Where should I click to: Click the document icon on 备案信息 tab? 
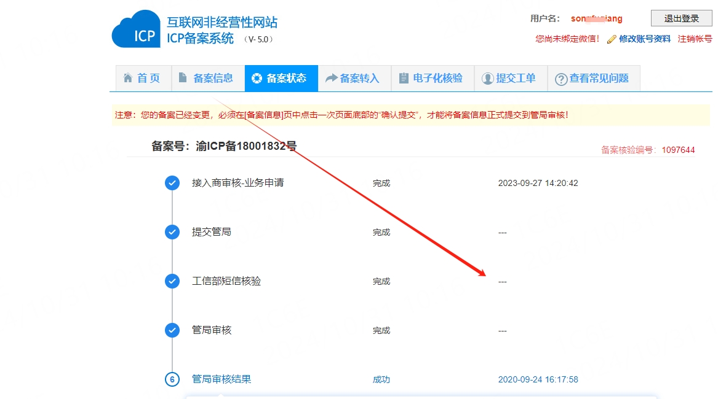click(x=183, y=78)
